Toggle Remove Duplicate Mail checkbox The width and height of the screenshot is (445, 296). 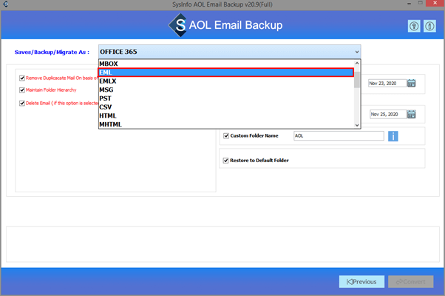(x=22, y=78)
